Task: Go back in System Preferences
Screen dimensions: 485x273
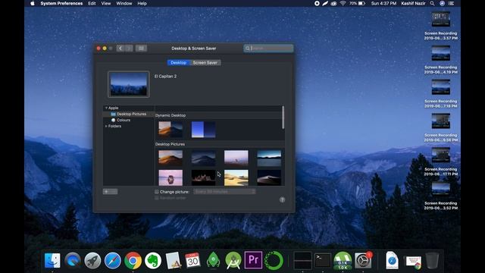Action: (120, 48)
